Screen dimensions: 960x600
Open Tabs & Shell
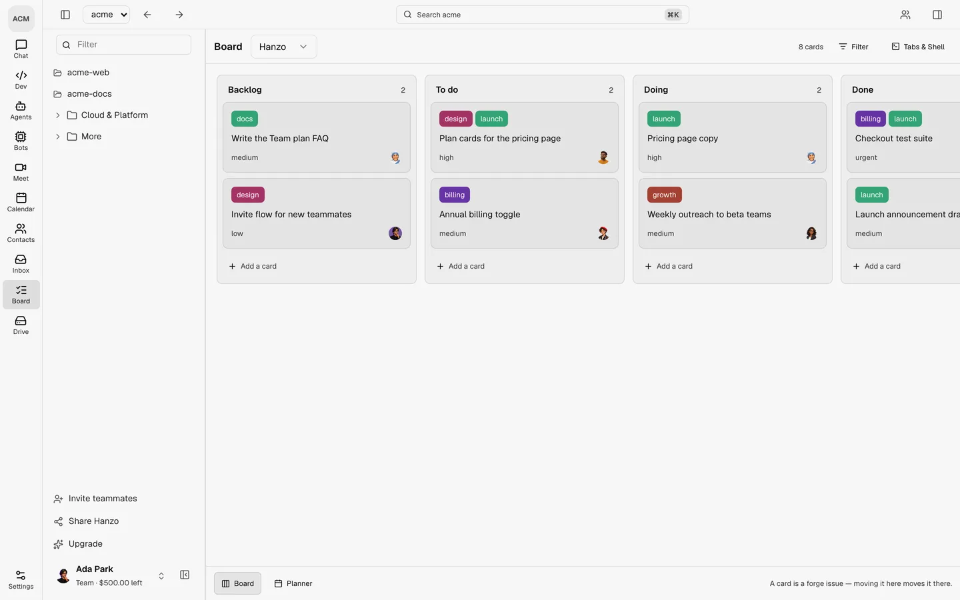pos(918,47)
